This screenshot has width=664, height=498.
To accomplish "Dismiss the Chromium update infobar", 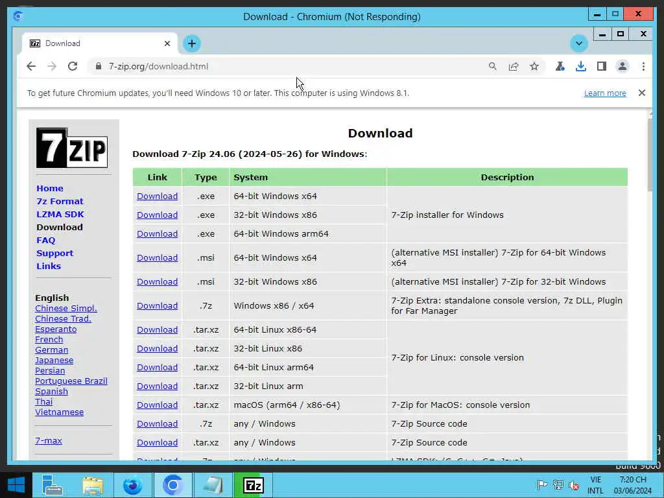I will point(642,93).
